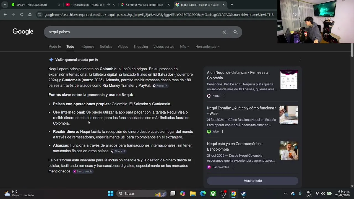View site information icon in address bar

click(40, 15)
